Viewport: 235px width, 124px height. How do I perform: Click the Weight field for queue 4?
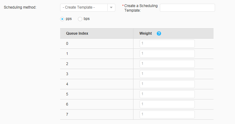[x=167, y=84]
